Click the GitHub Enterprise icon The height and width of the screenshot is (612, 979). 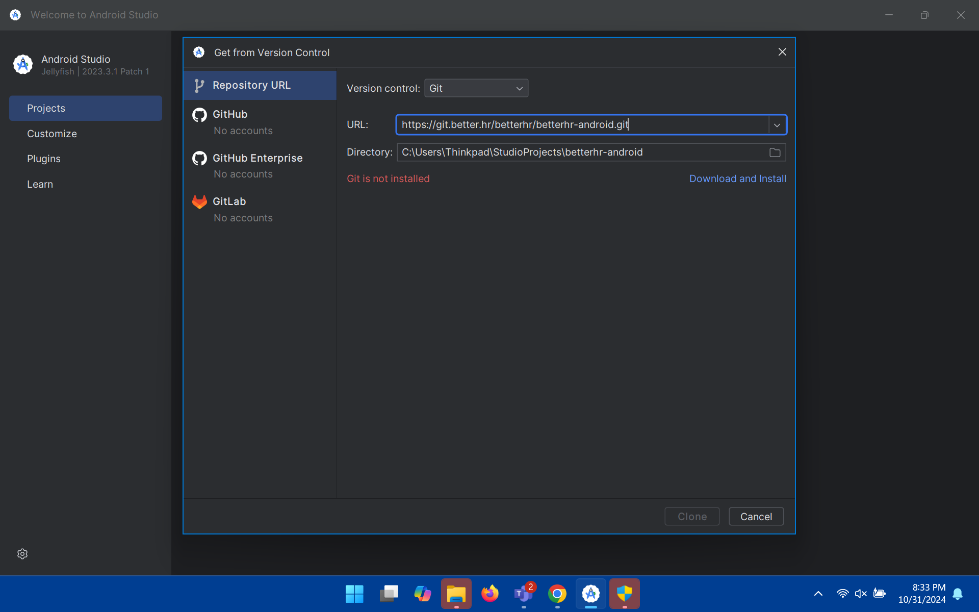click(x=199, y=159)
